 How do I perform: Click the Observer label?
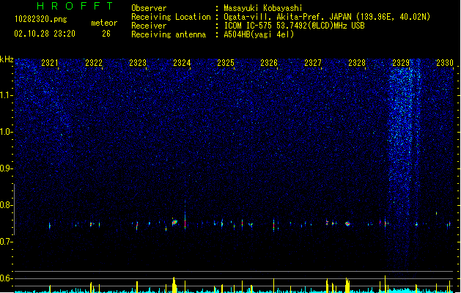pyautogui.click(x=149, y=8)
